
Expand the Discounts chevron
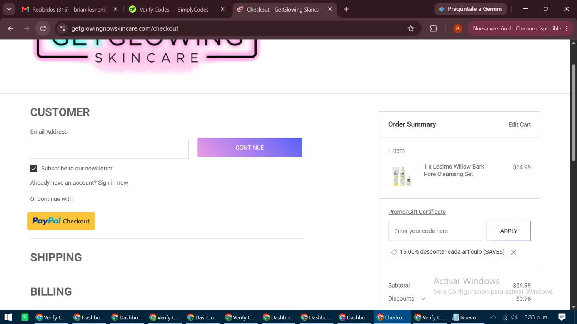tap(423, 299)
